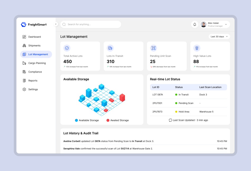Image resolution: width=251 pixels, height=171 pixels.
Task: Select Cargo Planning from the sidebar
Action: point(37,63)
